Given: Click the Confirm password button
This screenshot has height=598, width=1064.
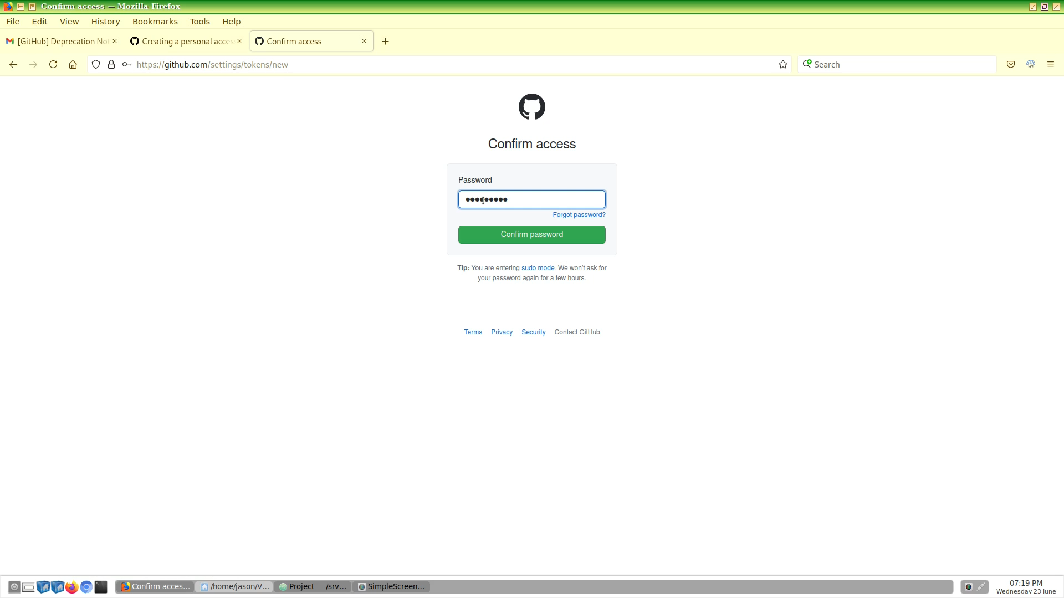Looking at the screenshot, I should [x=532, y=235].
